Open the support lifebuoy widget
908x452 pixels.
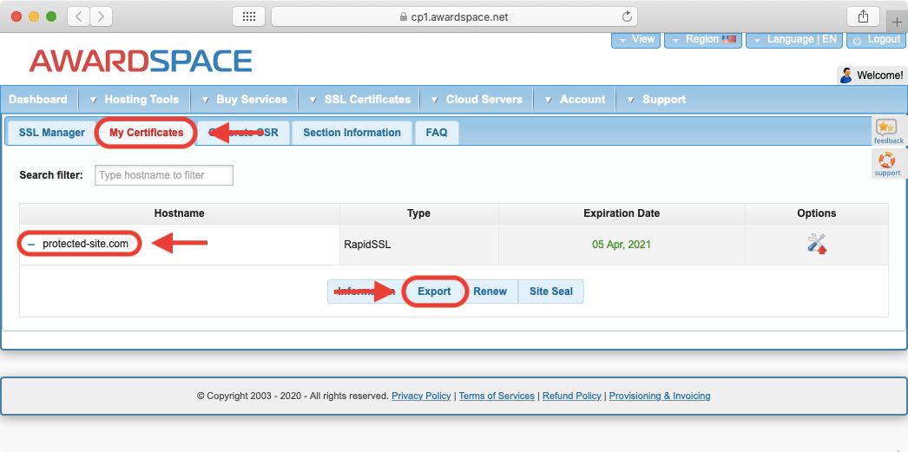(x=887, y=163)
